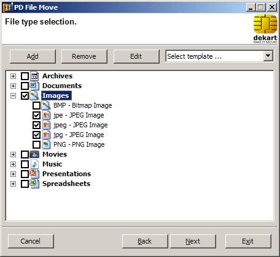Viewport: 280px width, 257px height.
Task: Click the Remove button
Action: 84,56
